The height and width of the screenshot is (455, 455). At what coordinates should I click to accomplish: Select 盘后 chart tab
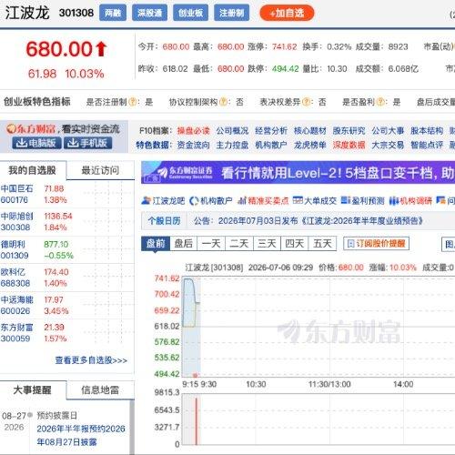coord(184,243)
